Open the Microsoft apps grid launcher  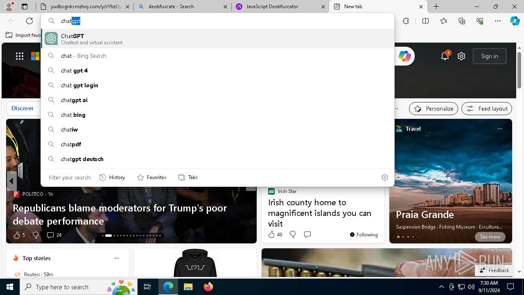tap(20, 56)
